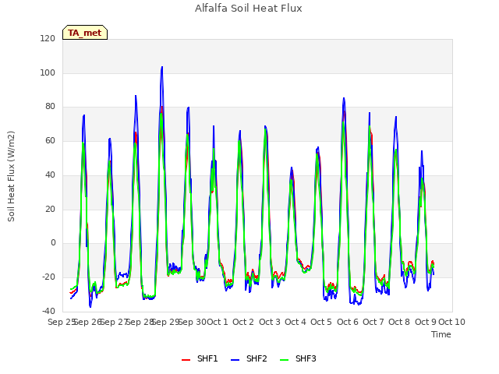Screen dimensions: 499x374
Task: Click the x-axis label Oct 10
Action: point(452,322)
